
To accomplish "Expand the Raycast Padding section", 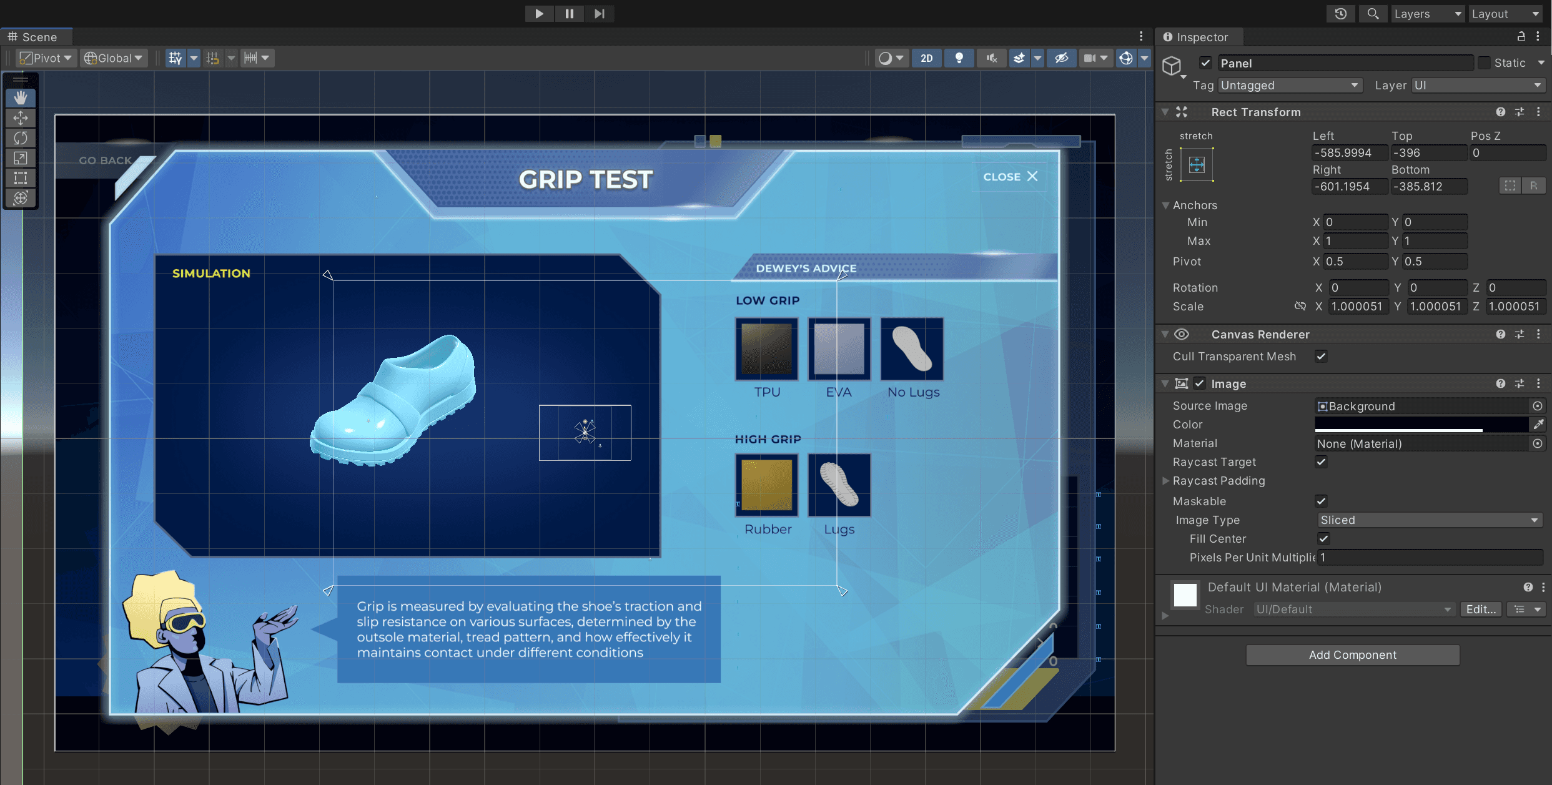I will (1165, 481).
